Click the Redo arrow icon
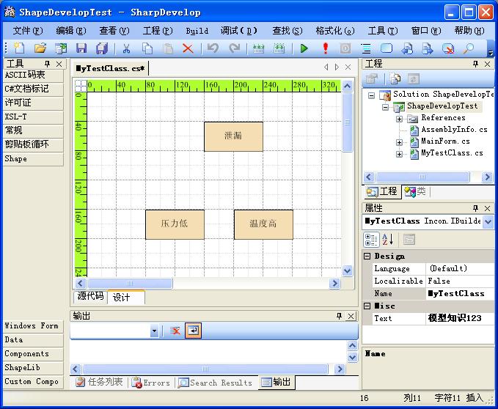The height and width of the screenshot is (409, 498). [235, 48]
